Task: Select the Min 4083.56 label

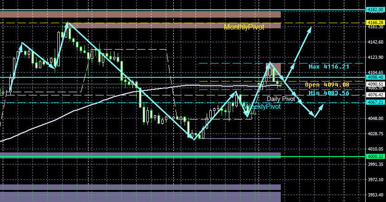Action: click(x=329, y=93)
